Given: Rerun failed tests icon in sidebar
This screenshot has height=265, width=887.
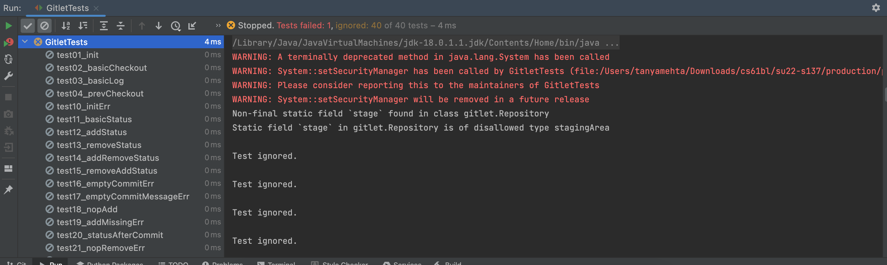Looking at the screenshot, I should pyautogui.click(x=9, y=42).
